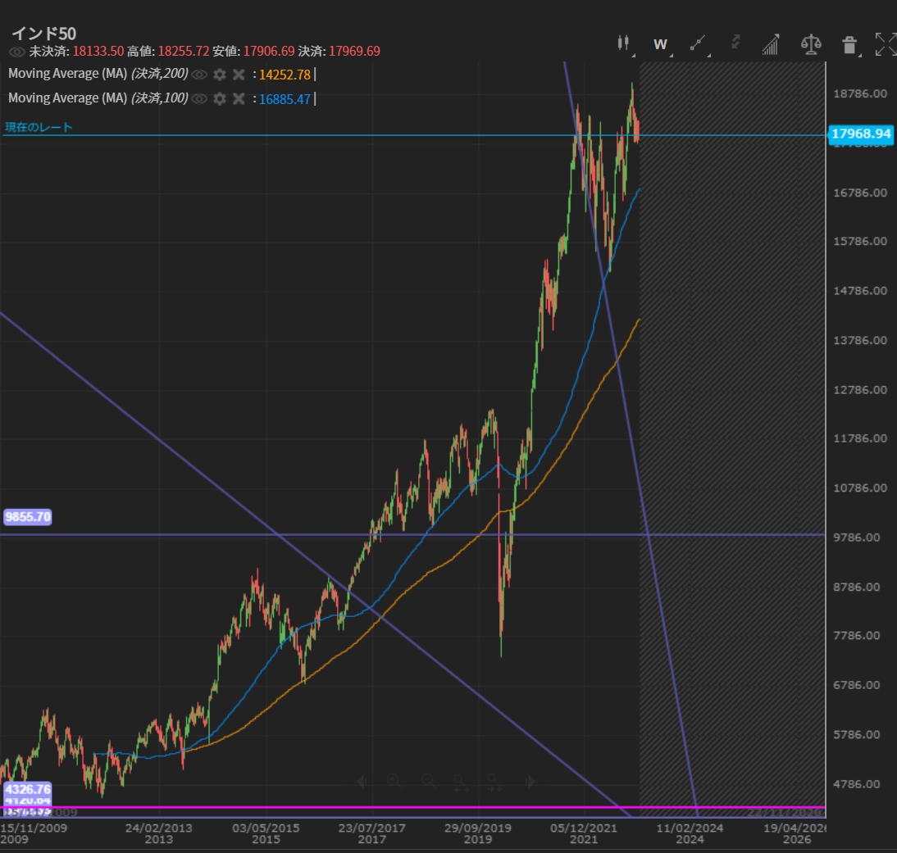Click the balance scales compare icon

[811, 44]
